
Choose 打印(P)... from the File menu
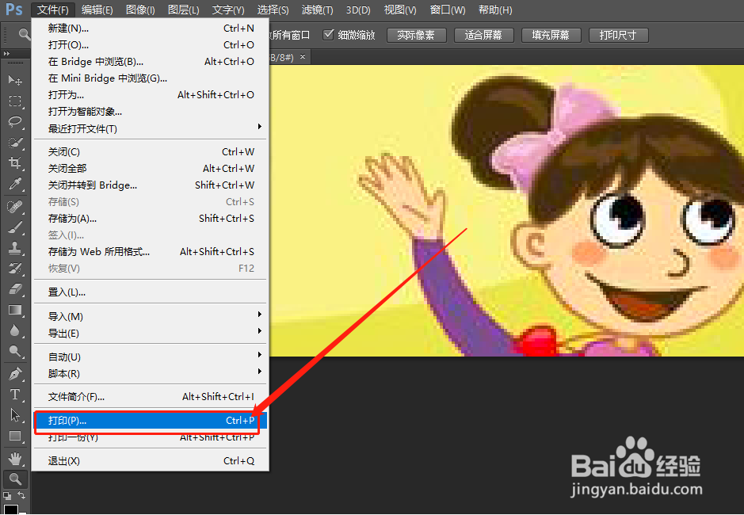(150, 420)
